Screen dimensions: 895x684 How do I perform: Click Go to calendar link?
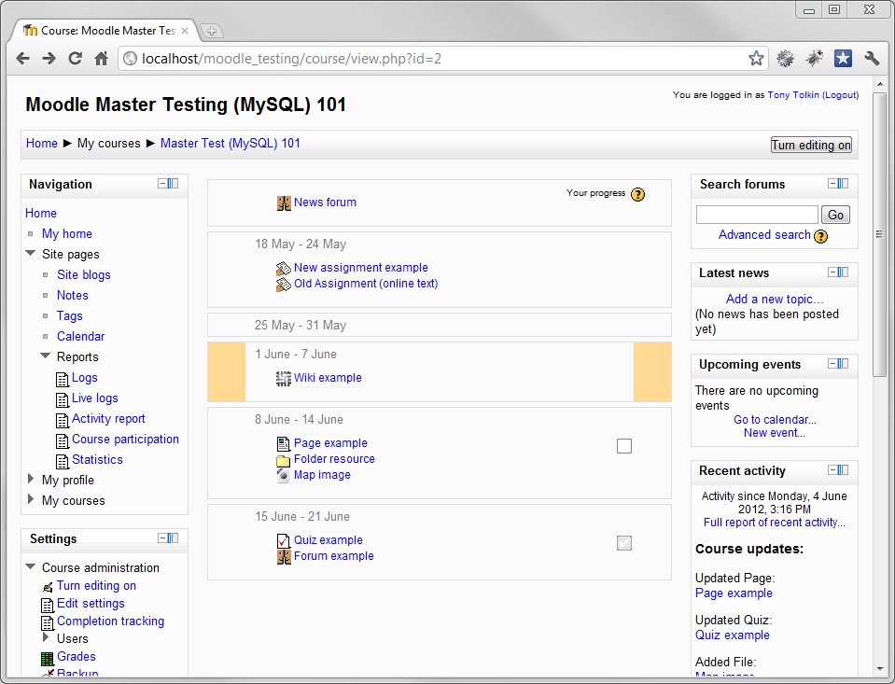point(775,420)
